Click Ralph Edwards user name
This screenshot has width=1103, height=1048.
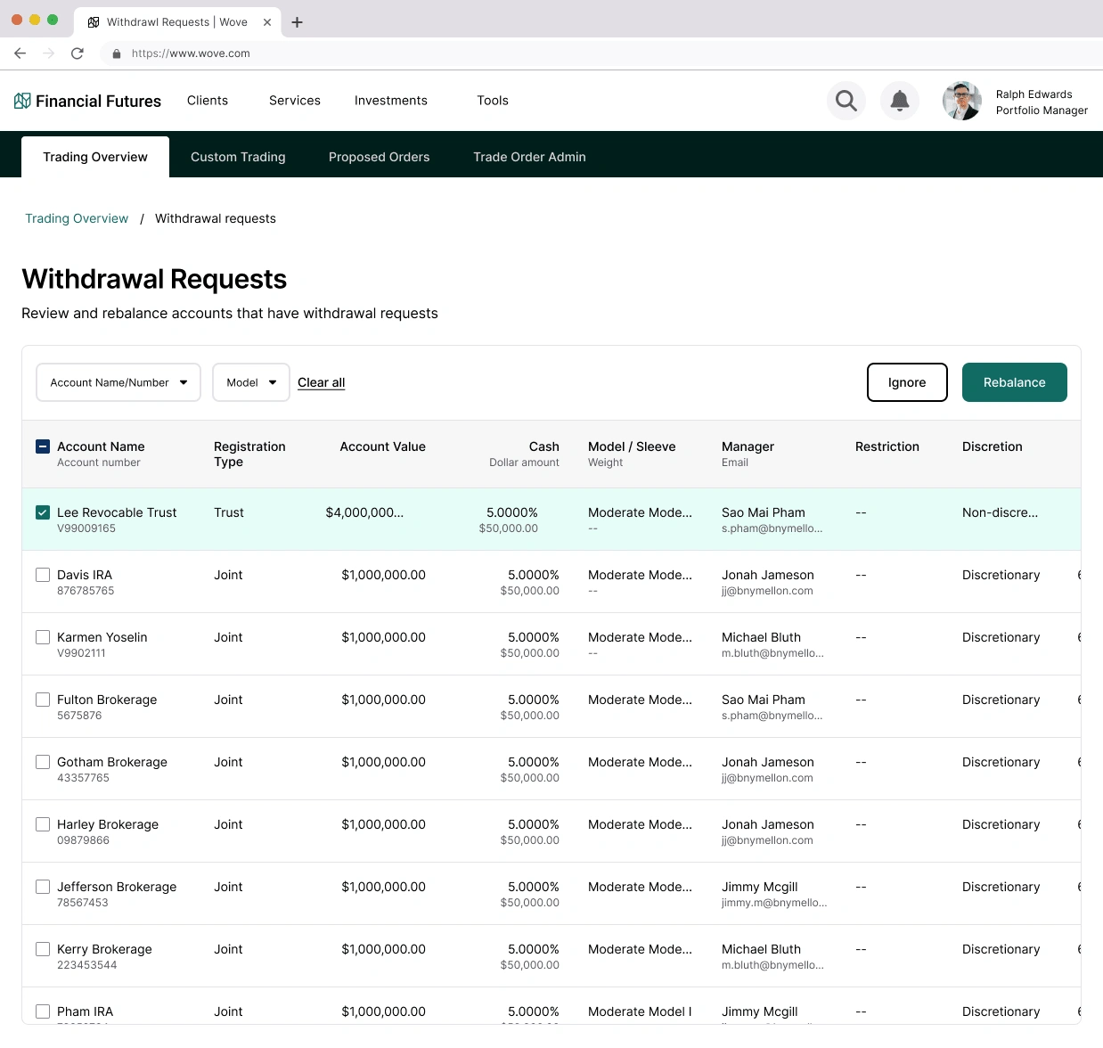tap(1034, 94)
